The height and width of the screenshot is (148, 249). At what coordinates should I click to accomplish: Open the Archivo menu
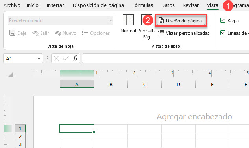(x=12, y=5)
